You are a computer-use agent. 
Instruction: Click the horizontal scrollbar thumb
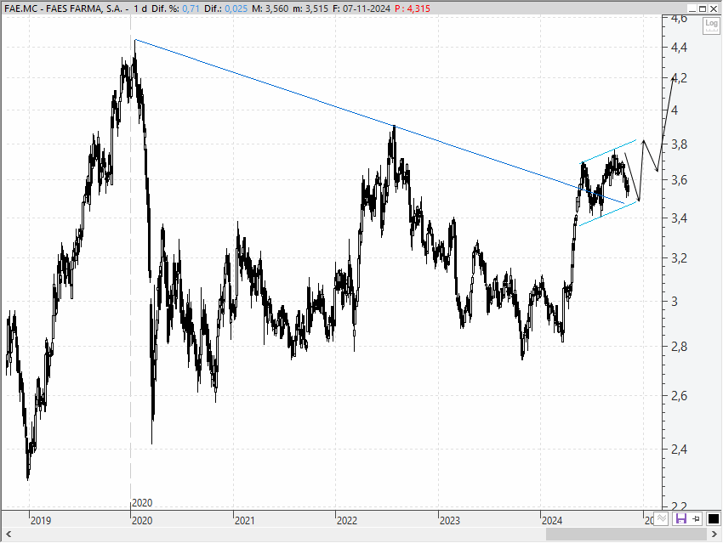click(626, 535)
